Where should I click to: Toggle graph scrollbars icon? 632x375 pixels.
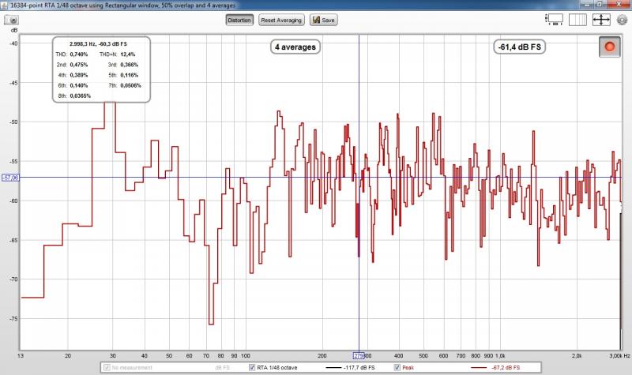[555, 19]
